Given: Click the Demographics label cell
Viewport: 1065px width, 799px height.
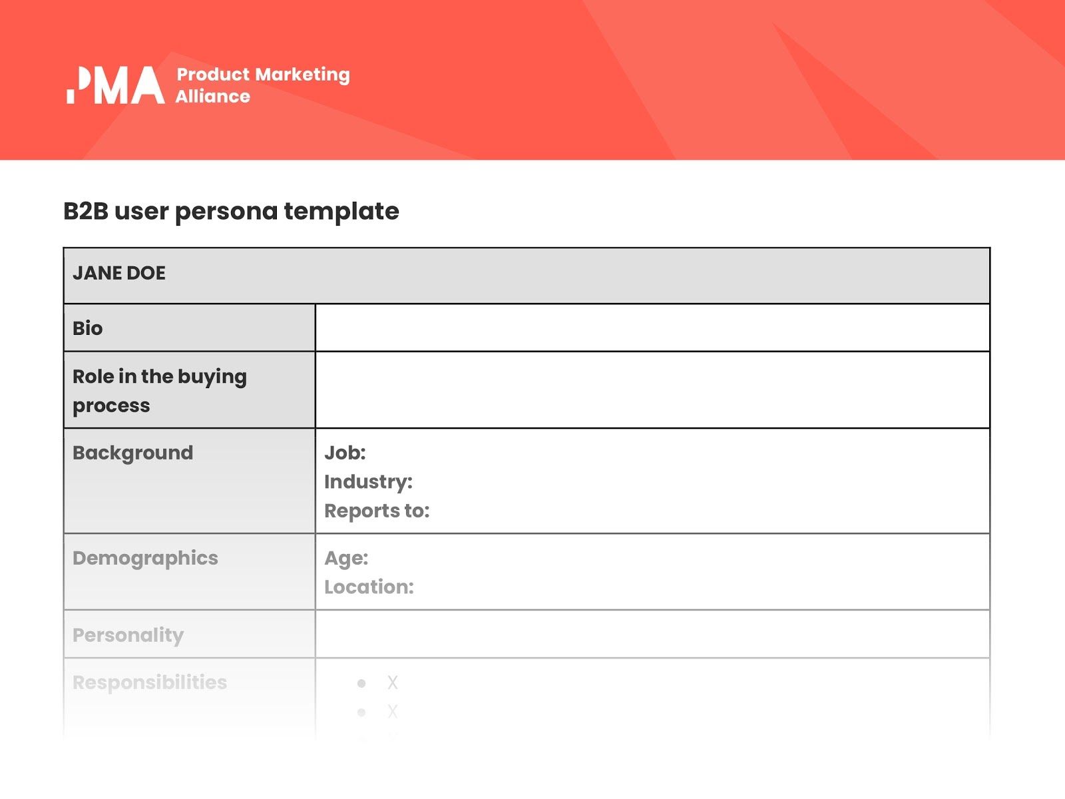Looking at the screenshot, I should (190, 571).
